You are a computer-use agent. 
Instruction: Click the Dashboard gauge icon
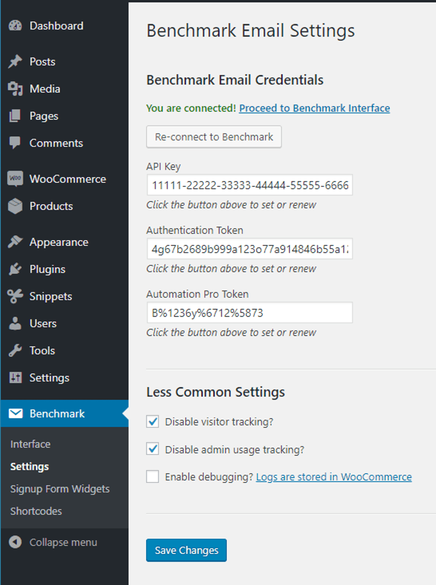tap(15, 26)
